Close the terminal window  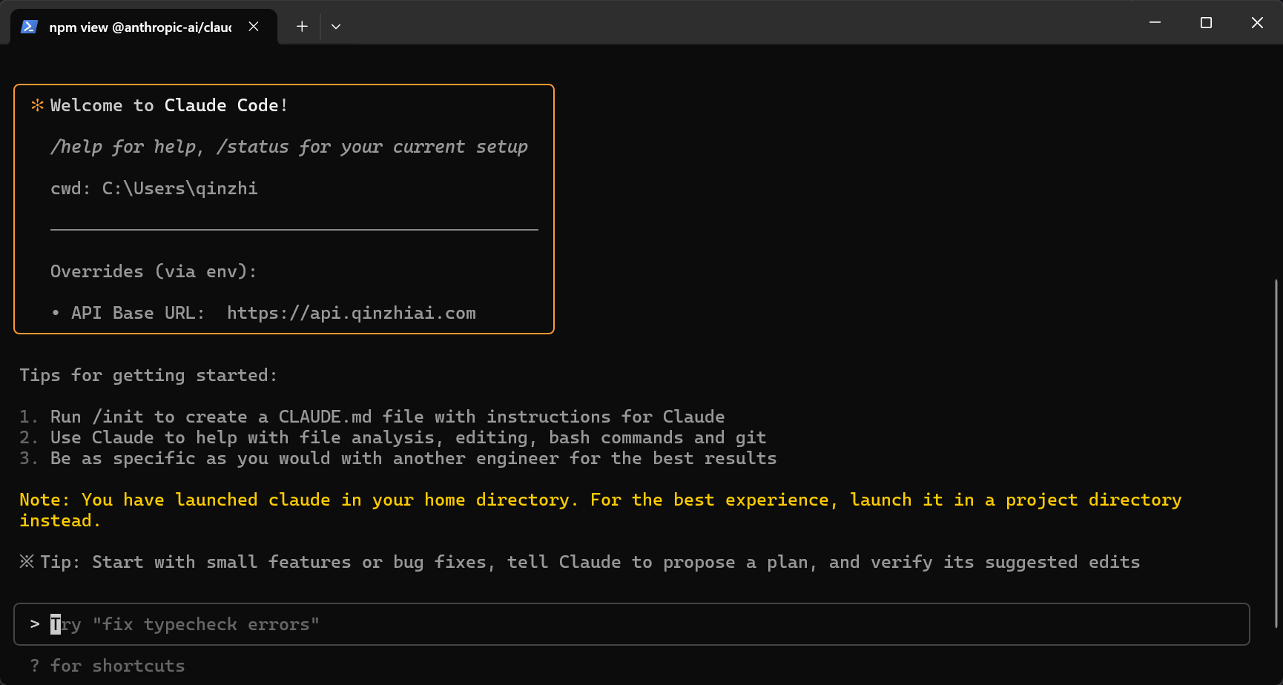[x=1257, y=23]
